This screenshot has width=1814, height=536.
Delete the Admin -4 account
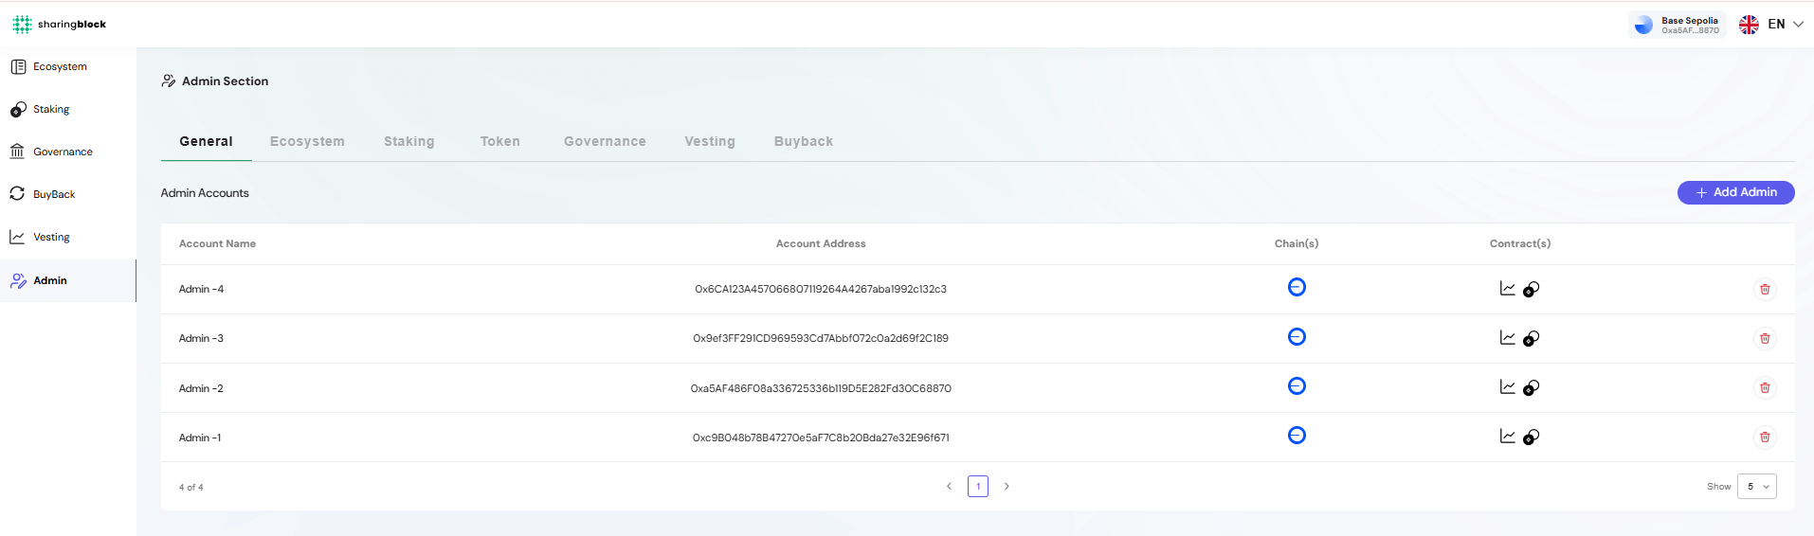point(1765,289)
